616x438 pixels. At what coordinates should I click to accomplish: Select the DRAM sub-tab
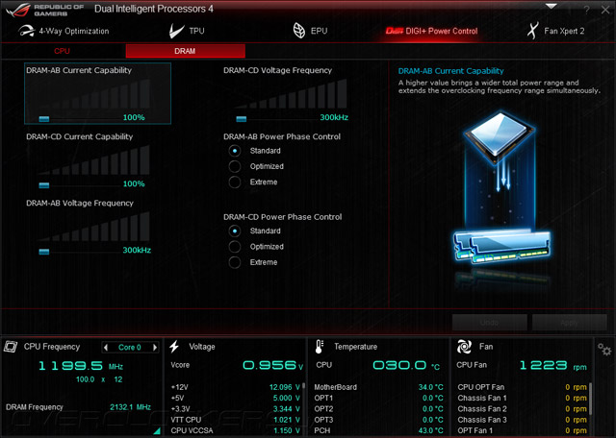(x=185, y=51)
